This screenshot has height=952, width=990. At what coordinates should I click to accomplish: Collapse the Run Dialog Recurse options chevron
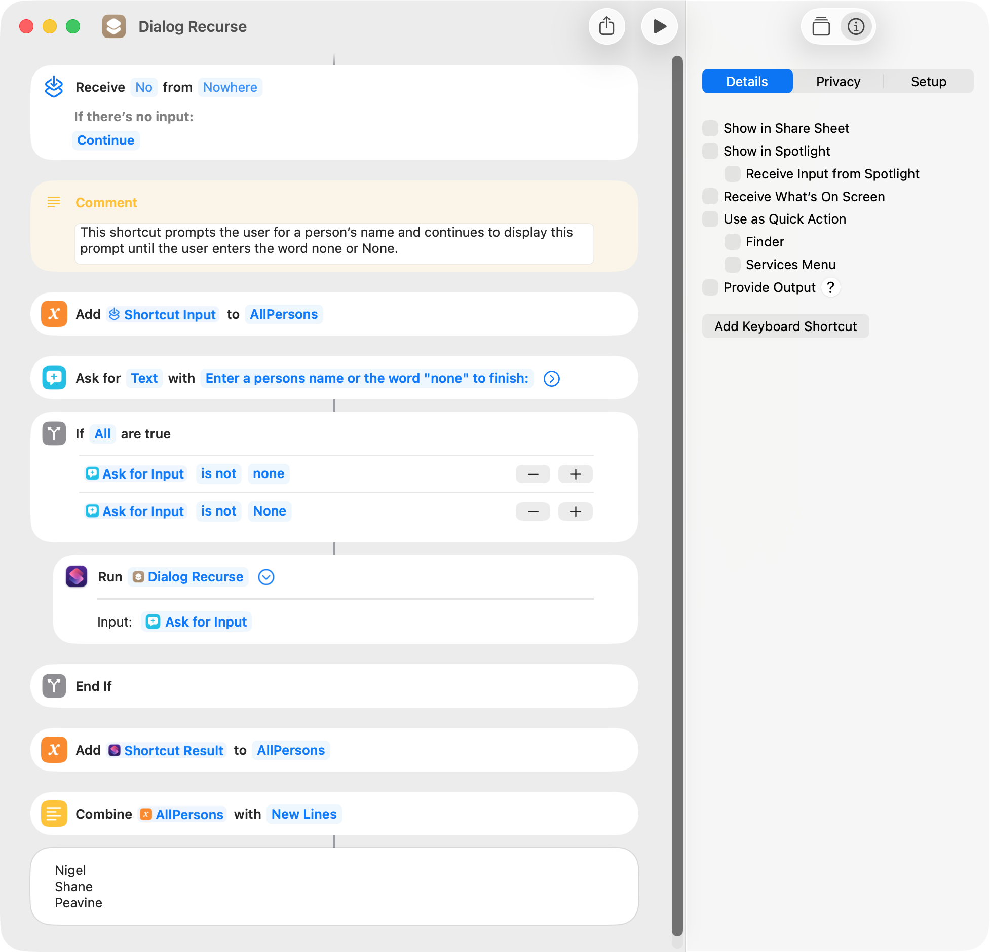(266, 577)
